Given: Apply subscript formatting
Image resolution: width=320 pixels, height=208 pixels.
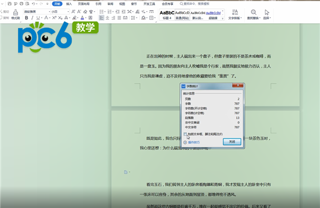Looking at the screenshot, I should pos(60,18).
